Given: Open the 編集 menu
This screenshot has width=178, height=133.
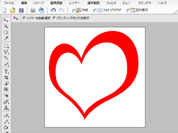Looking at the screenshot, I should [x=24, y=3].
